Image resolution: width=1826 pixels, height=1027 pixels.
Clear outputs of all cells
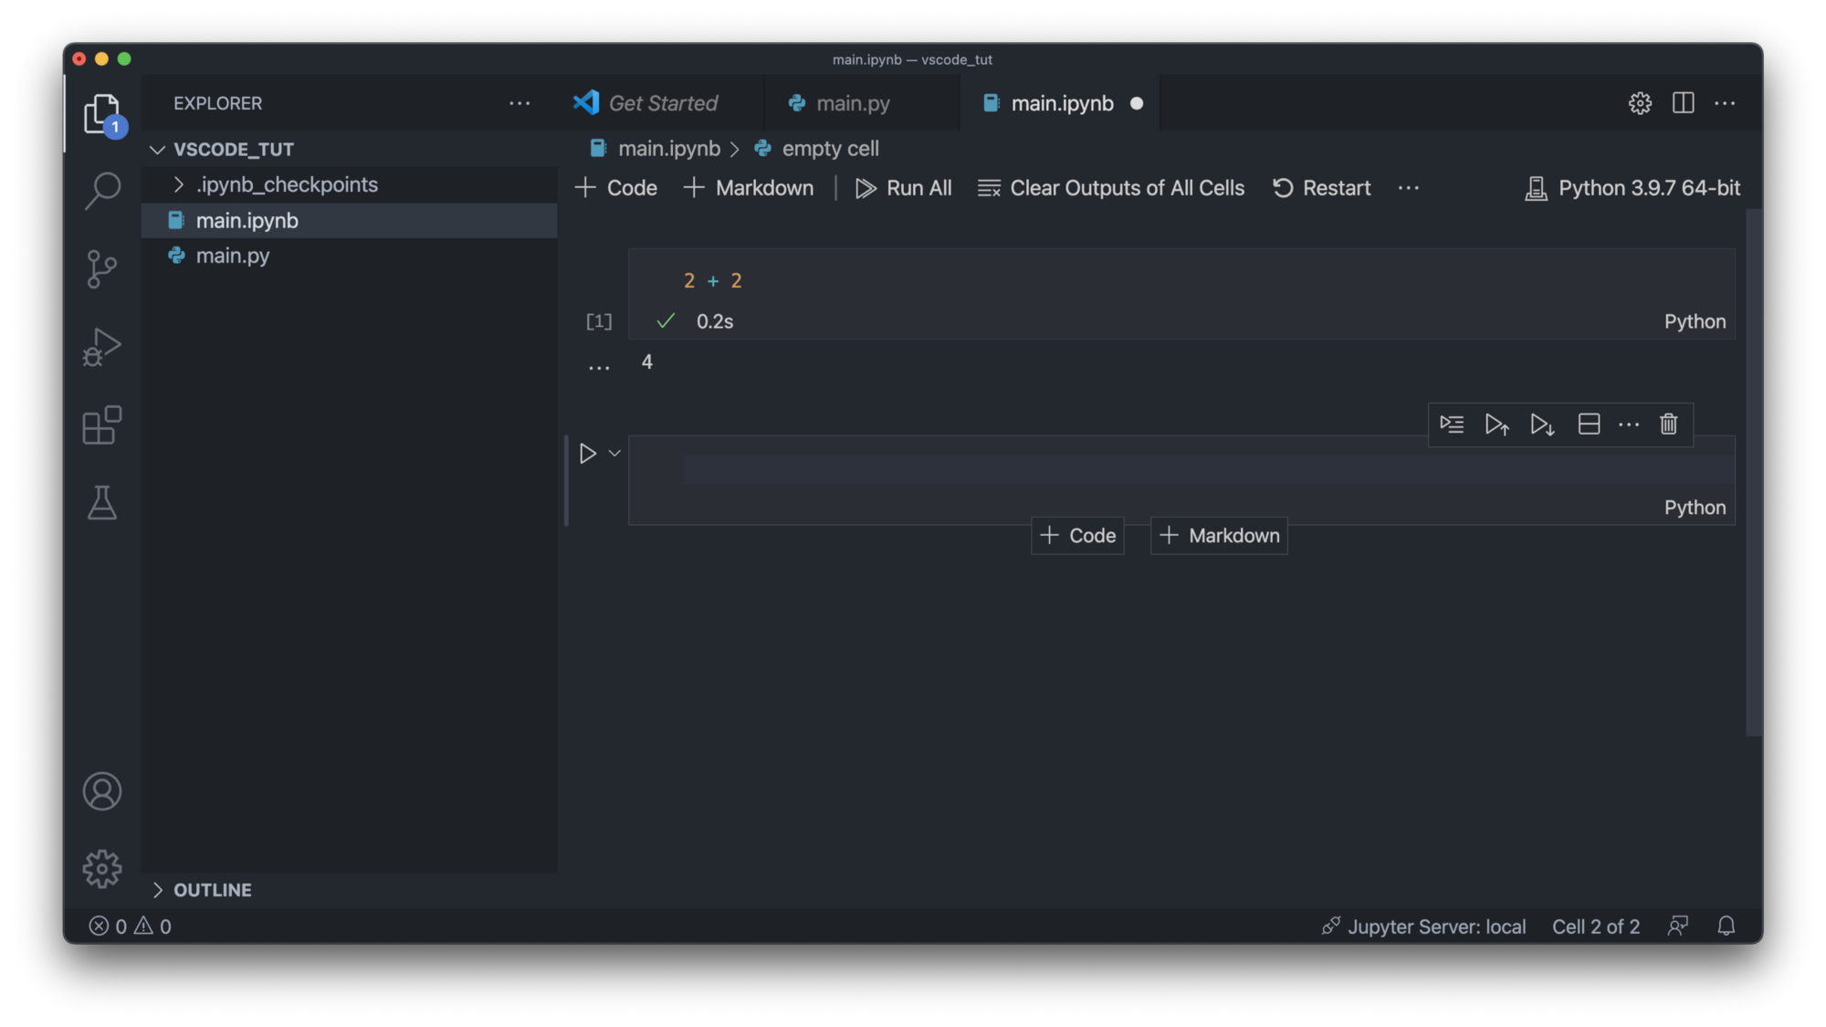[x=1112, y=188]
